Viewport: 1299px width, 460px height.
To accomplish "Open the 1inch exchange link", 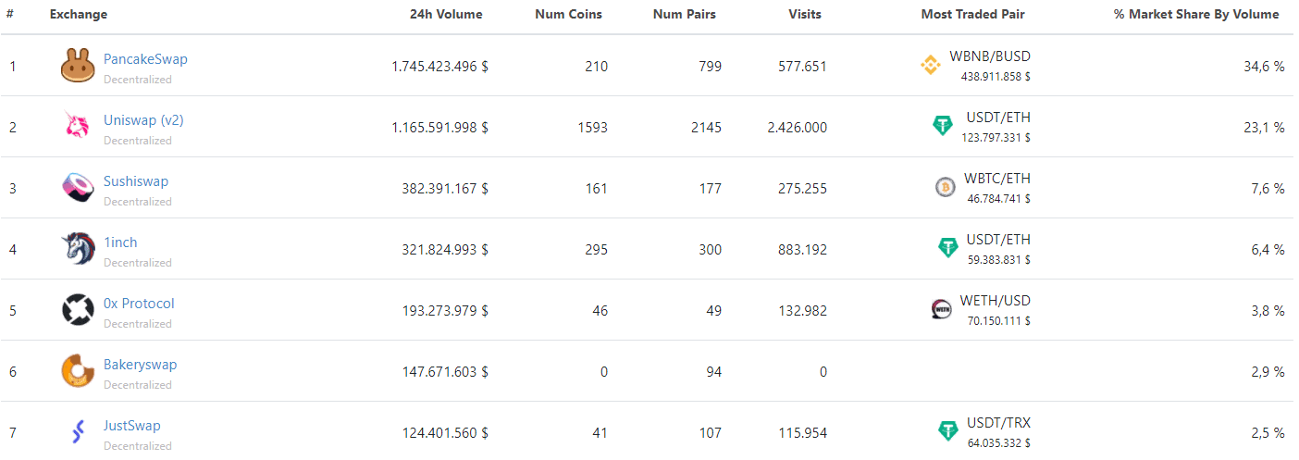I will tap(120, 242).
